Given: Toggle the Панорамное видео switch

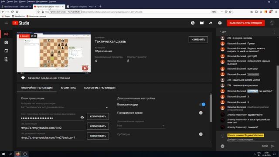Looking at the screenshot, I should [201, 113].
